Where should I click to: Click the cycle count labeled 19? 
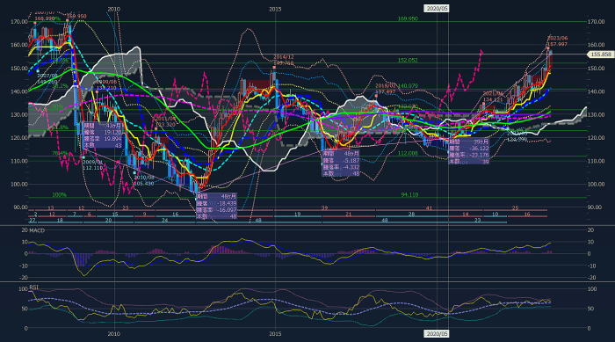click(x=297, y=215)
